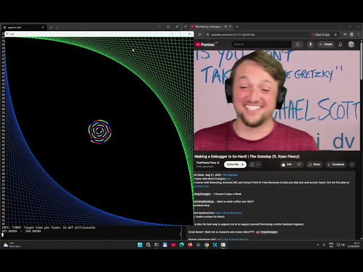This screenshot has height=272, width=363.
Task: Open Windows Start menu
Action: pos(140,245)
